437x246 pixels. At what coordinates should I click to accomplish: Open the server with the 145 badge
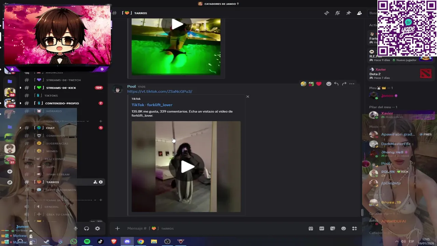[x=10, y=103]
